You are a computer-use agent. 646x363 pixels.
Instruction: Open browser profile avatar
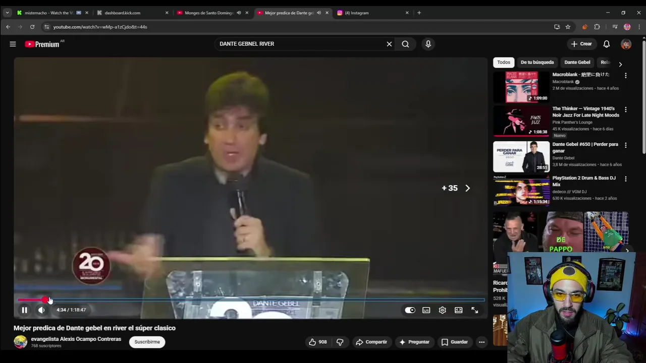(x=627, y=27)
